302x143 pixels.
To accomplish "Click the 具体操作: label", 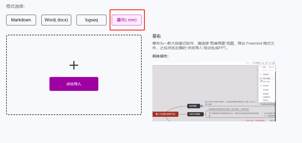I will [160, 56].
